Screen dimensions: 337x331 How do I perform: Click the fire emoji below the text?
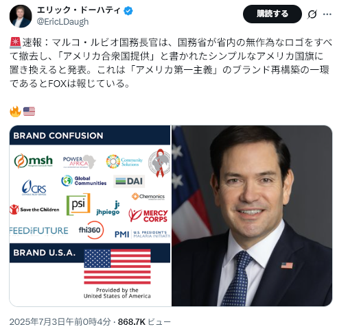coord(15,112)
